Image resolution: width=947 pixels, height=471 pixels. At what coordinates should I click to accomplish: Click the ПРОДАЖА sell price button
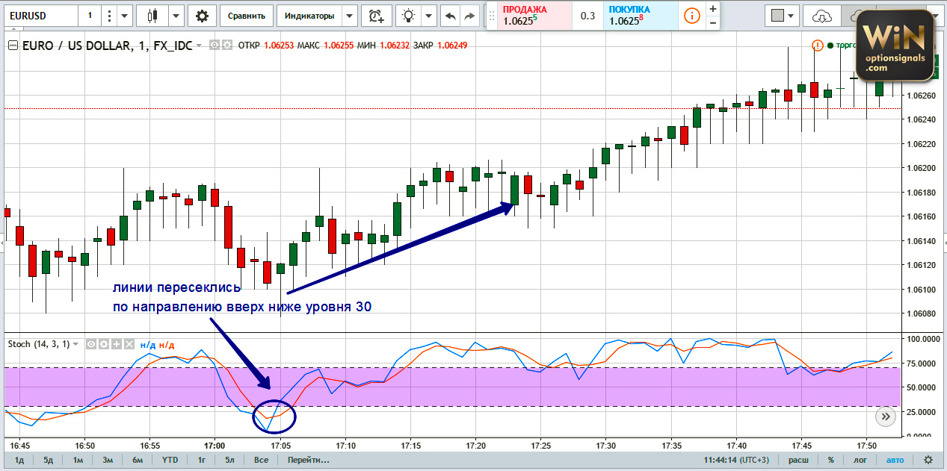click(x=529, y=16)
